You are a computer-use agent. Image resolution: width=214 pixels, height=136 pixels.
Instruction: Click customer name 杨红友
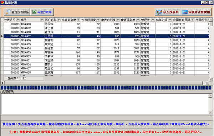tap(49, 48)
